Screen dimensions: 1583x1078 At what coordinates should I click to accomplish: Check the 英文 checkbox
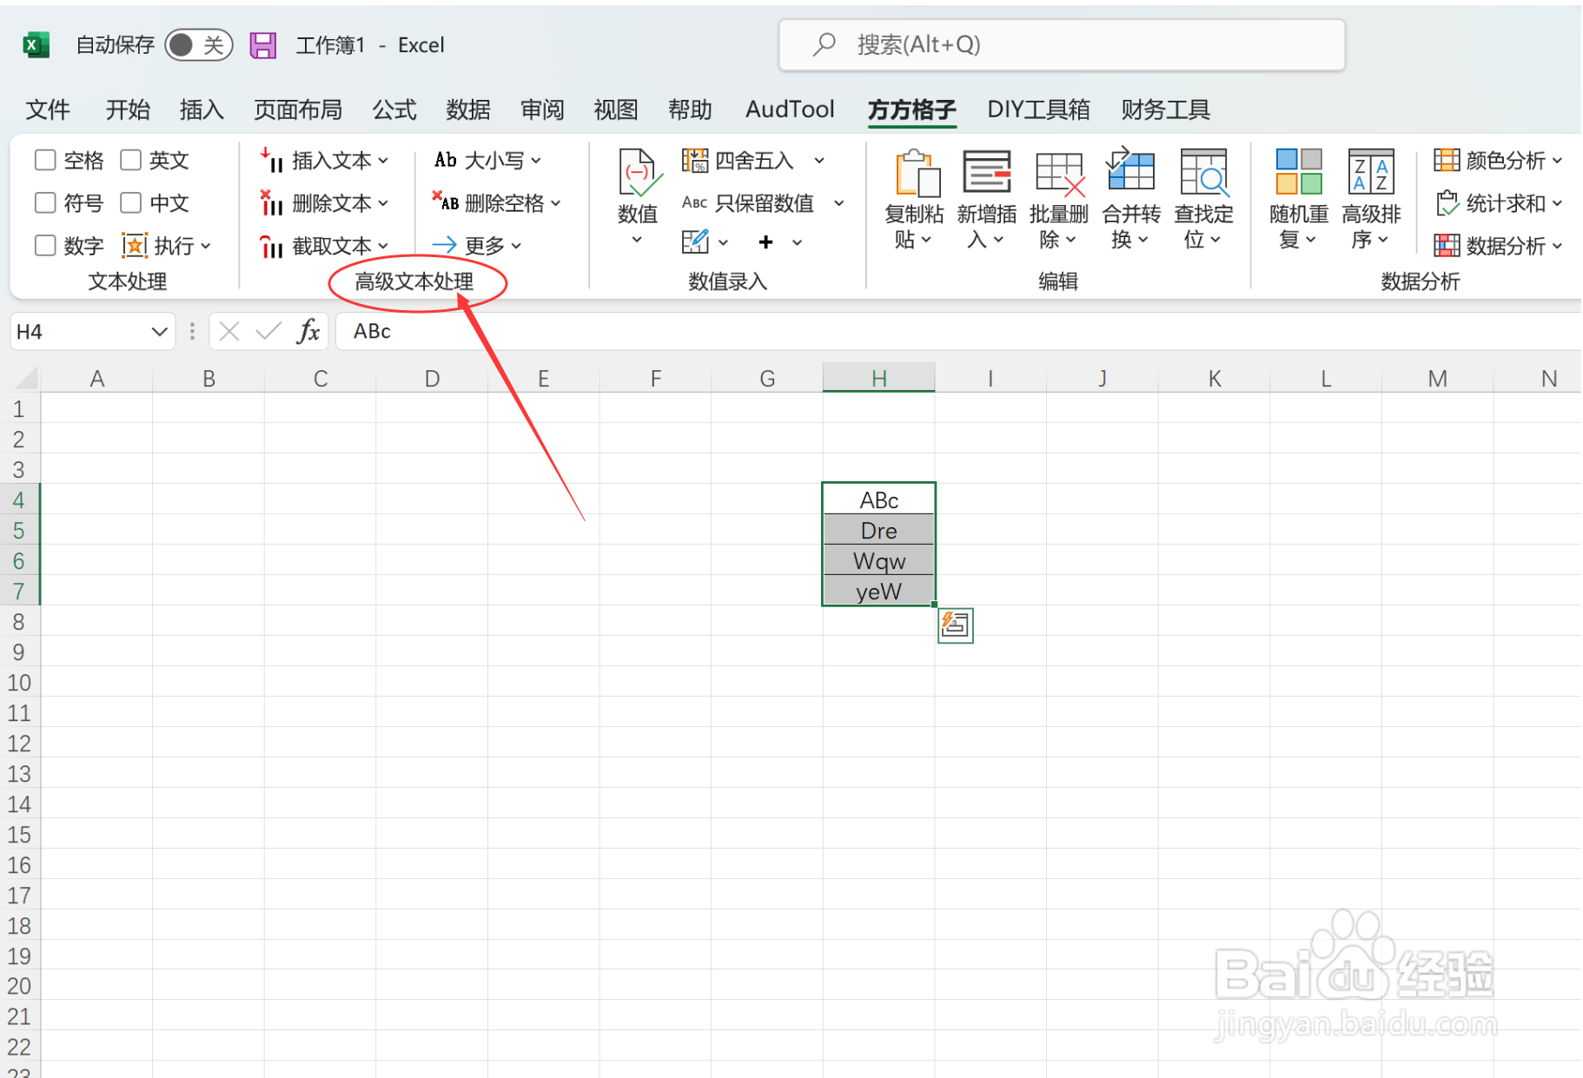coord(130,160)
